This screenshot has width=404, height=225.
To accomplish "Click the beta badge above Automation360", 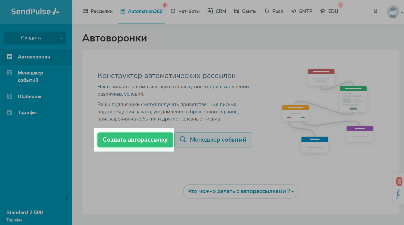I will click(165, 5).
